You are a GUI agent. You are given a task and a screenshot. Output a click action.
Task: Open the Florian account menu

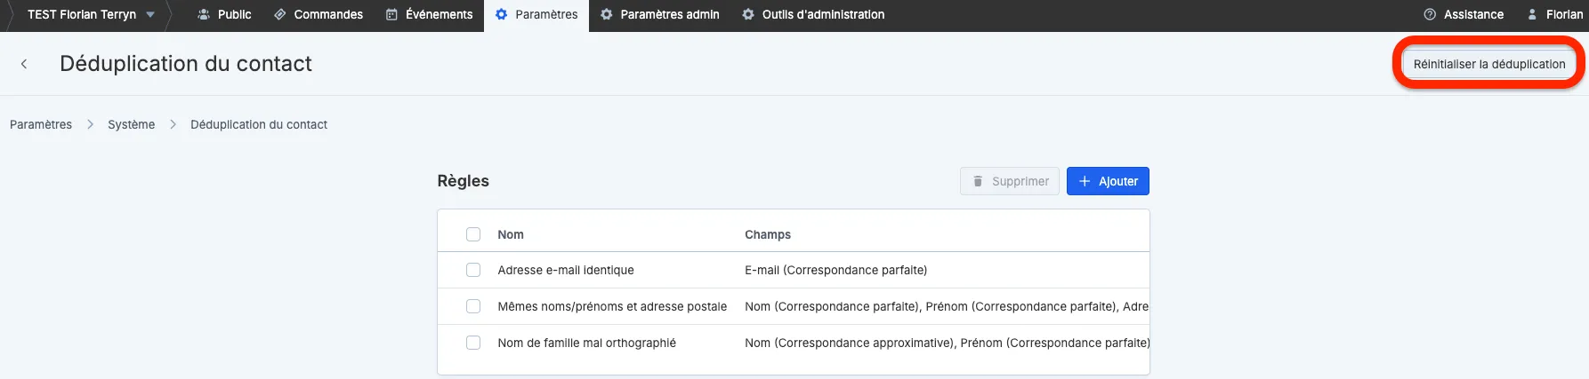click(1555, 14)
